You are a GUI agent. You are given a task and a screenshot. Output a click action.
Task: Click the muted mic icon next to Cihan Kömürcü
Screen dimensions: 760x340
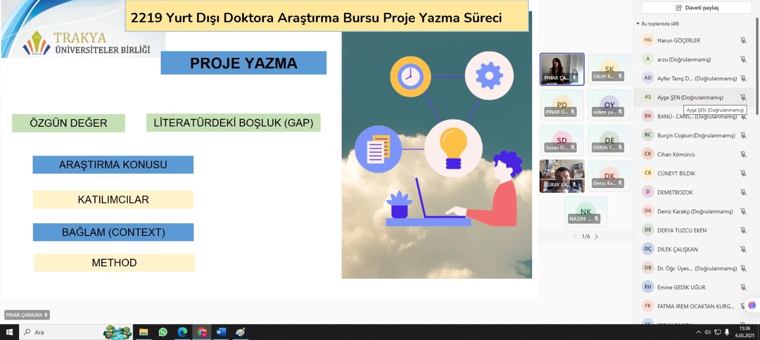pos(743,154)
